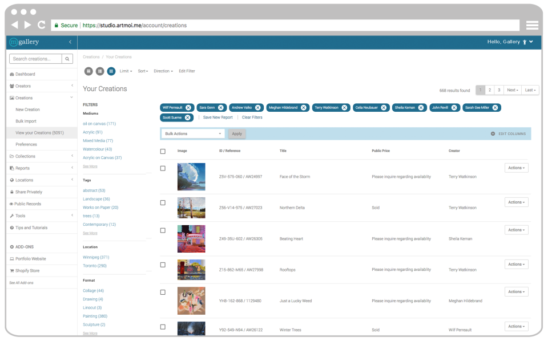
Task: Remove the Wilf Perreault filter tag
Action: click(188, 107)
